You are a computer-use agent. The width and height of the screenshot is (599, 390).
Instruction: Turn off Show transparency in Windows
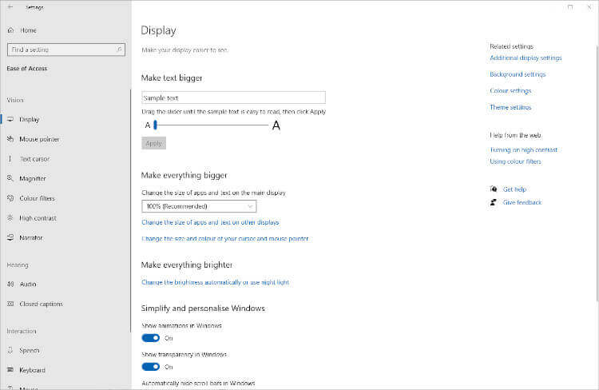pyautogui.click(x=150, y=367)
